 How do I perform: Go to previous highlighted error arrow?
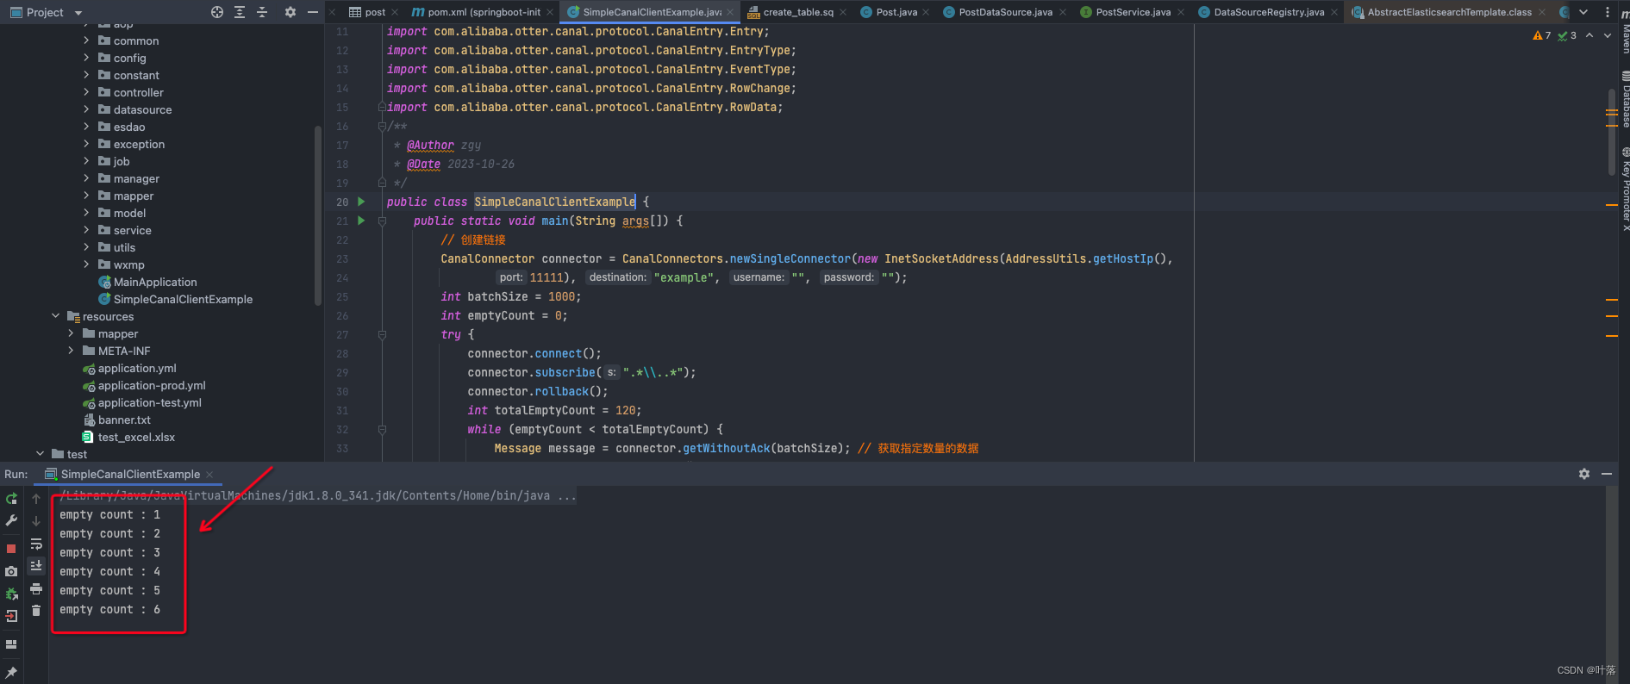point(1589,35)
